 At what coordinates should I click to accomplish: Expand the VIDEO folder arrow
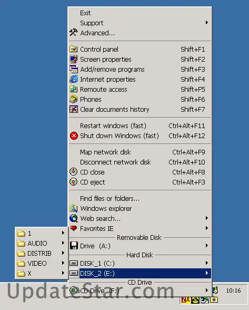63,263
